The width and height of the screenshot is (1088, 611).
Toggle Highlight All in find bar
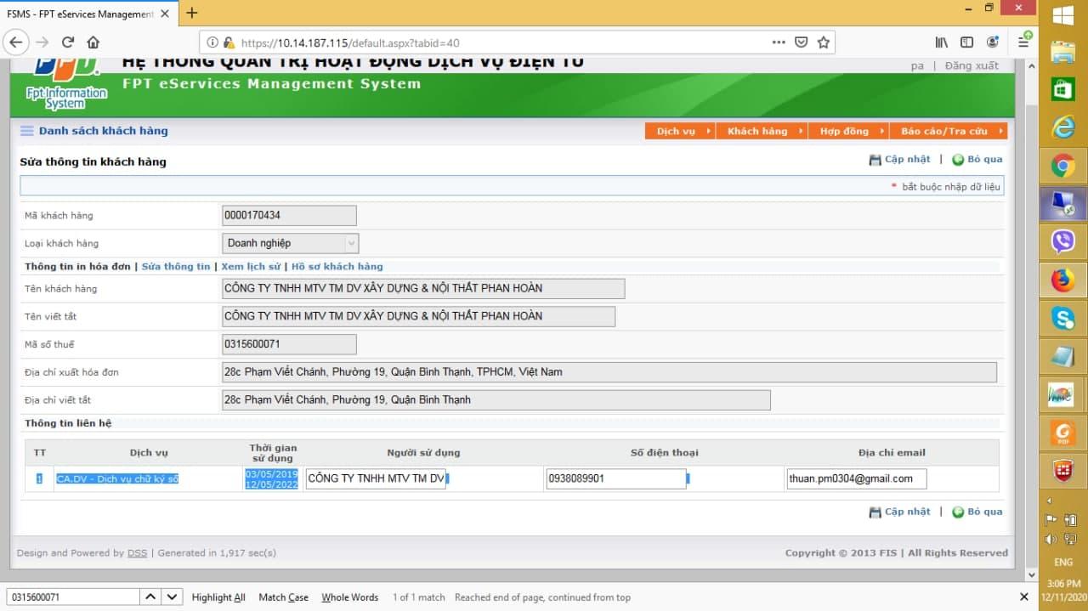(218, 597)
